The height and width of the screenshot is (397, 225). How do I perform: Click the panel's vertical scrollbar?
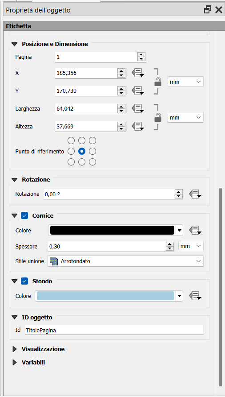[221, 287]
